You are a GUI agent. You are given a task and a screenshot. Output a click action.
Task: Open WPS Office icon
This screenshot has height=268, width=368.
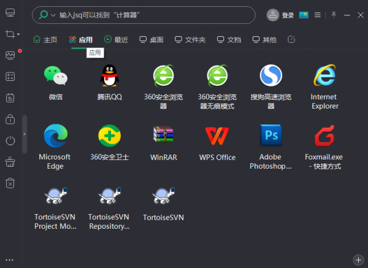(x=217, y=136)
